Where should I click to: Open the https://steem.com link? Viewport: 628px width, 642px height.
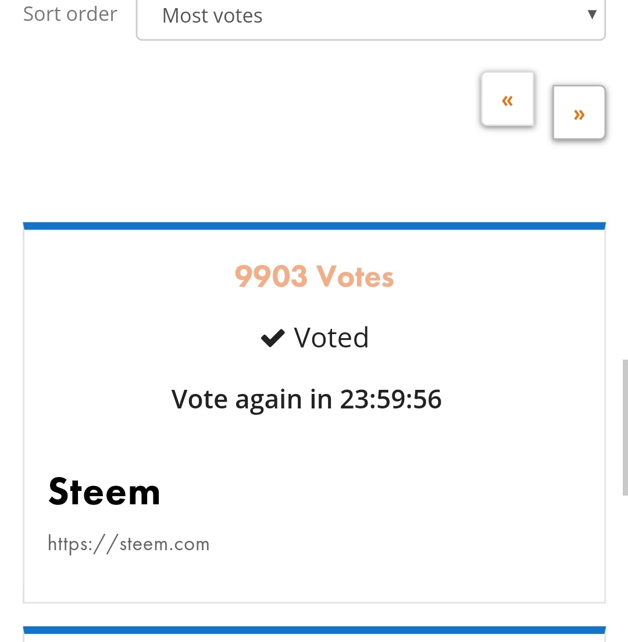tap(129, 544)
